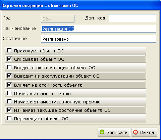This screenshot has height=140, width=161.
Task: Enable the Приходует объект ОС checkbox
Action: point(9,50)
